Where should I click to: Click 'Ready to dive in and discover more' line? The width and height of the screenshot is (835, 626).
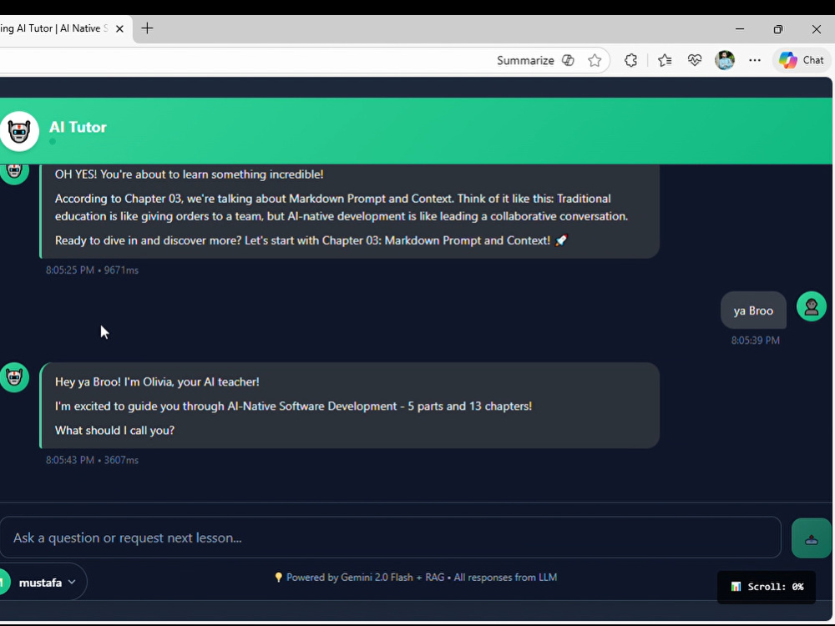(x=311, y=240)
